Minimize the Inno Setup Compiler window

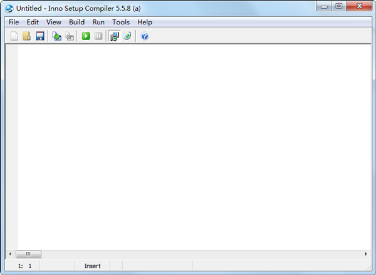click(324, 6)
